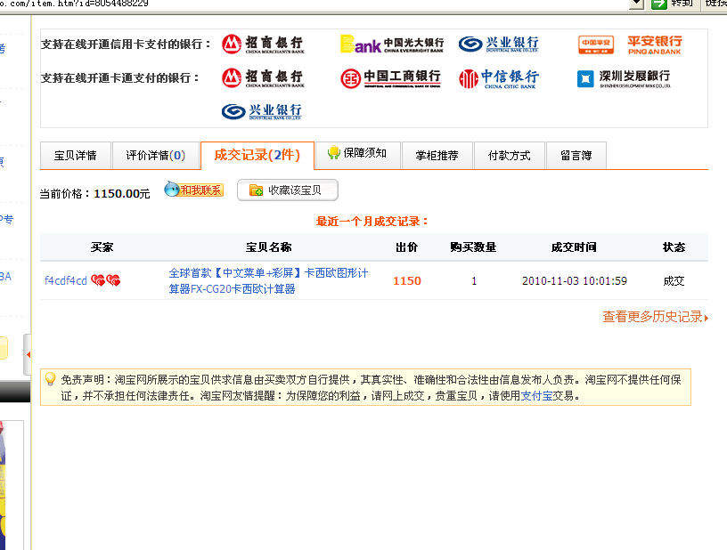Open the 宝贝详情 tab
Viewport: 727px width, 550px height.
[x=76, y=156]
